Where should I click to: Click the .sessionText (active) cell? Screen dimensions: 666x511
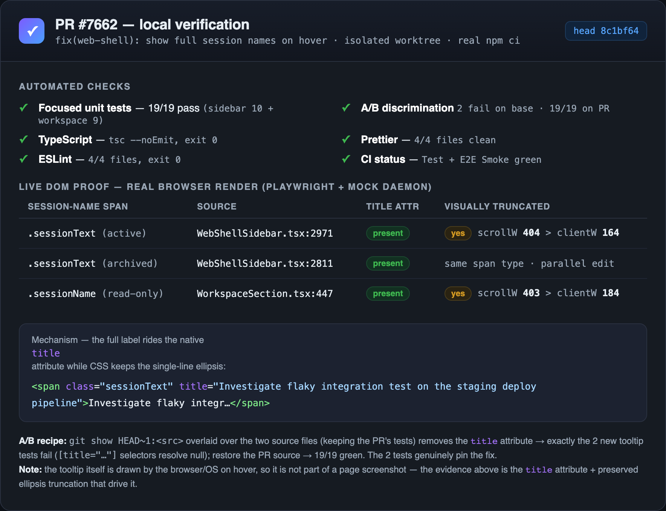coord(87,233)
